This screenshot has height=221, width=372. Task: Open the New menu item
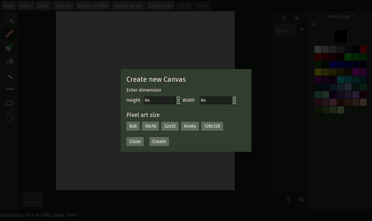pyautogui.click(x=9, y=6)
